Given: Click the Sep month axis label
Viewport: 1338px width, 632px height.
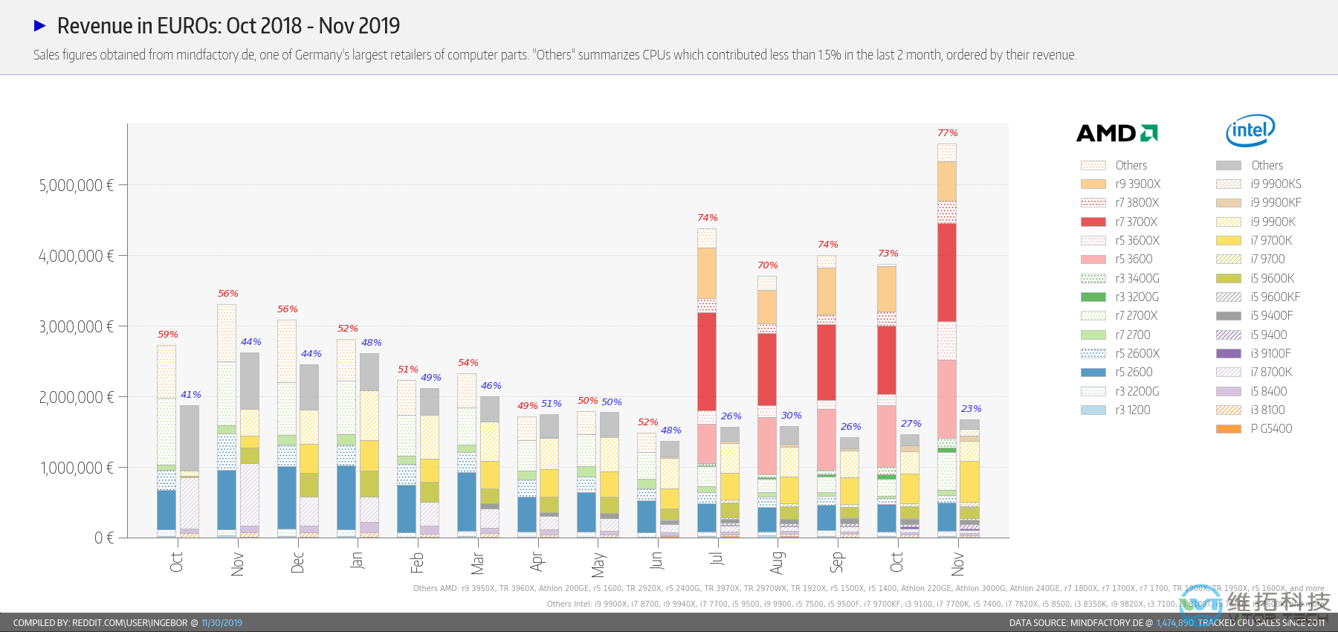Looking at the screenshot, I should [x=837, y=562].
